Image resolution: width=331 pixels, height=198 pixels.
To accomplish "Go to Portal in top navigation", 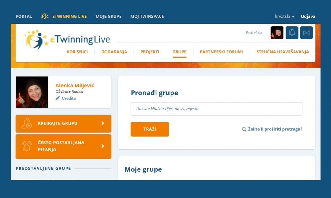I will coord(24,16).
